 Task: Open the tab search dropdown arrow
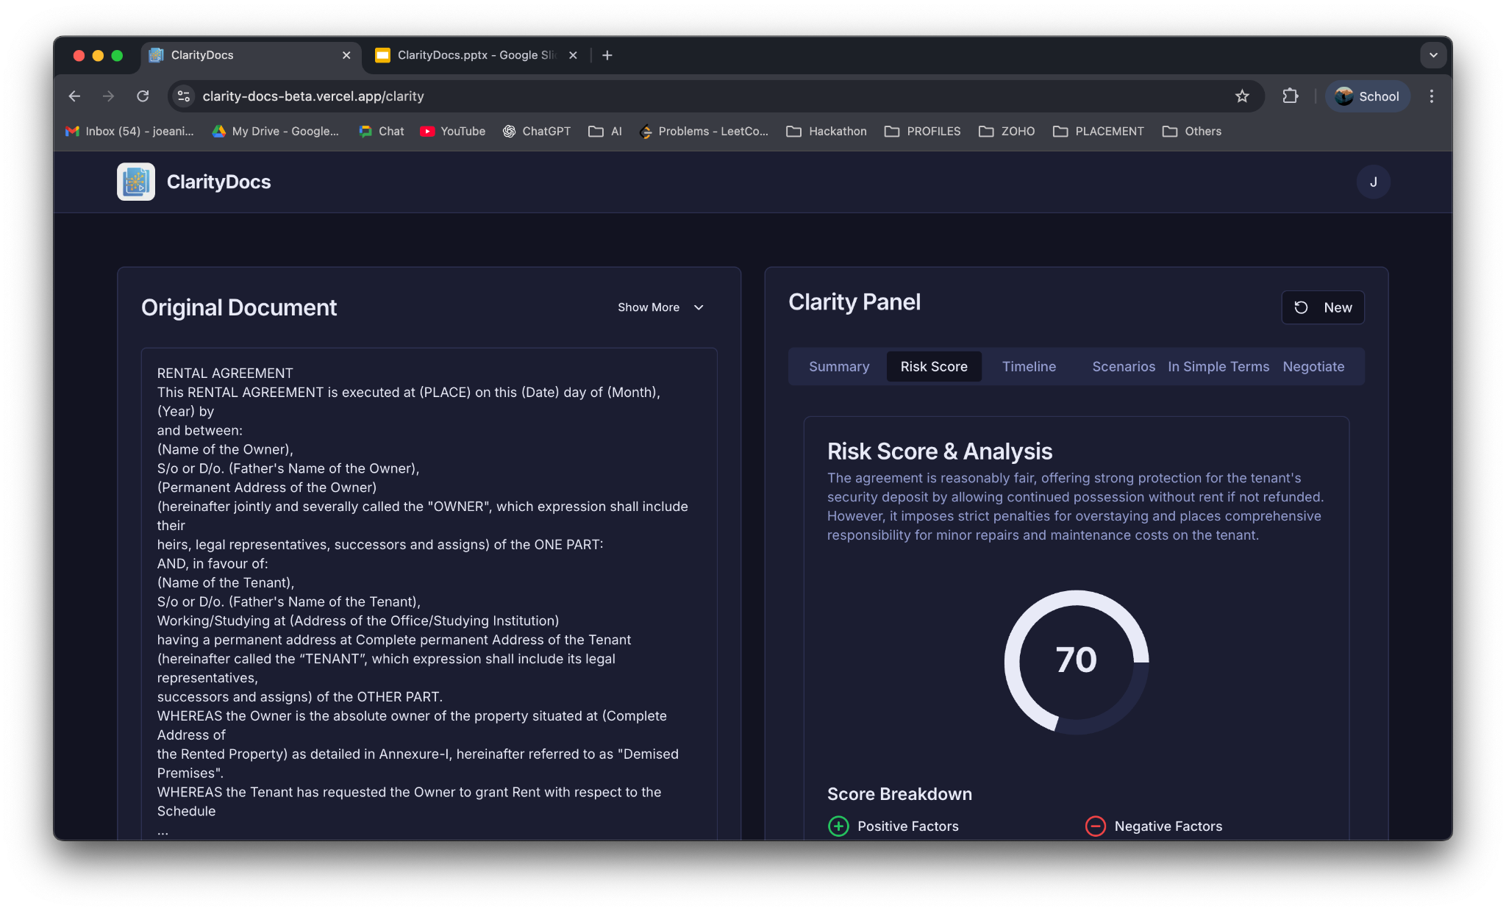[x=1432, y=55]
